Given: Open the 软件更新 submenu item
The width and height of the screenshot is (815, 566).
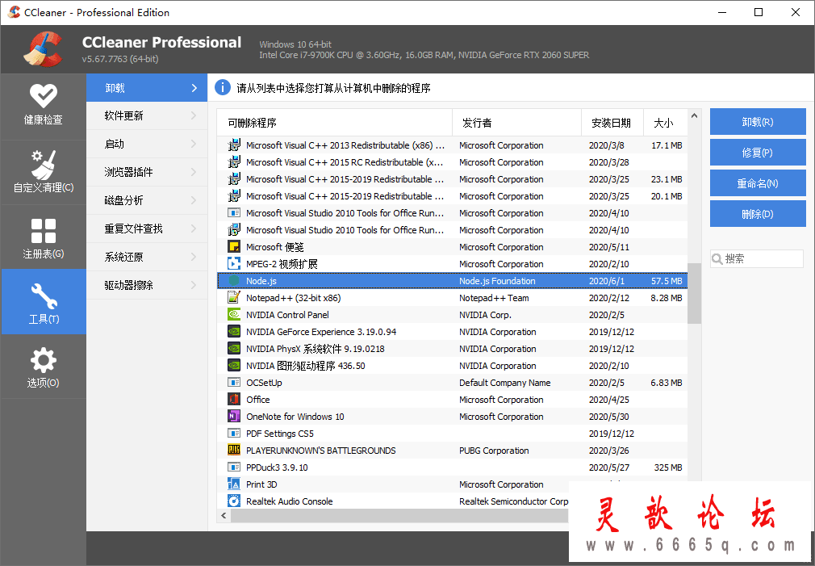Looking at the screenshot, I should [147, 115].
